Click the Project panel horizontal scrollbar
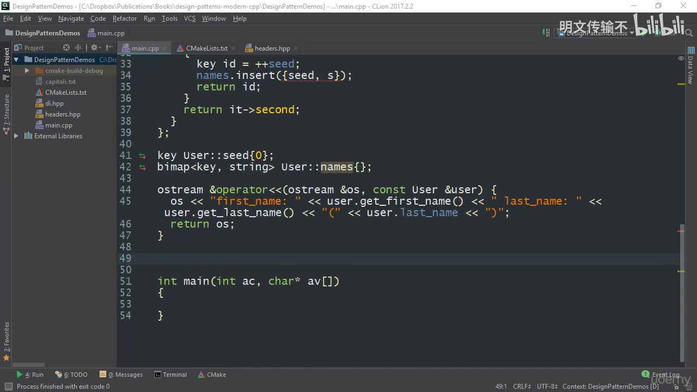Viewport: 697px width, 392px height. [x=29, y=365]
